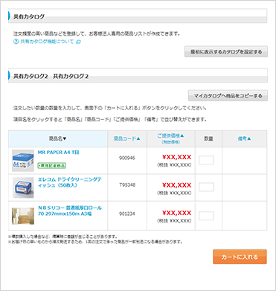The image size is (276, 291).
Task: Focus quantity field for Elecom tissue
Action: coord(206,187)
